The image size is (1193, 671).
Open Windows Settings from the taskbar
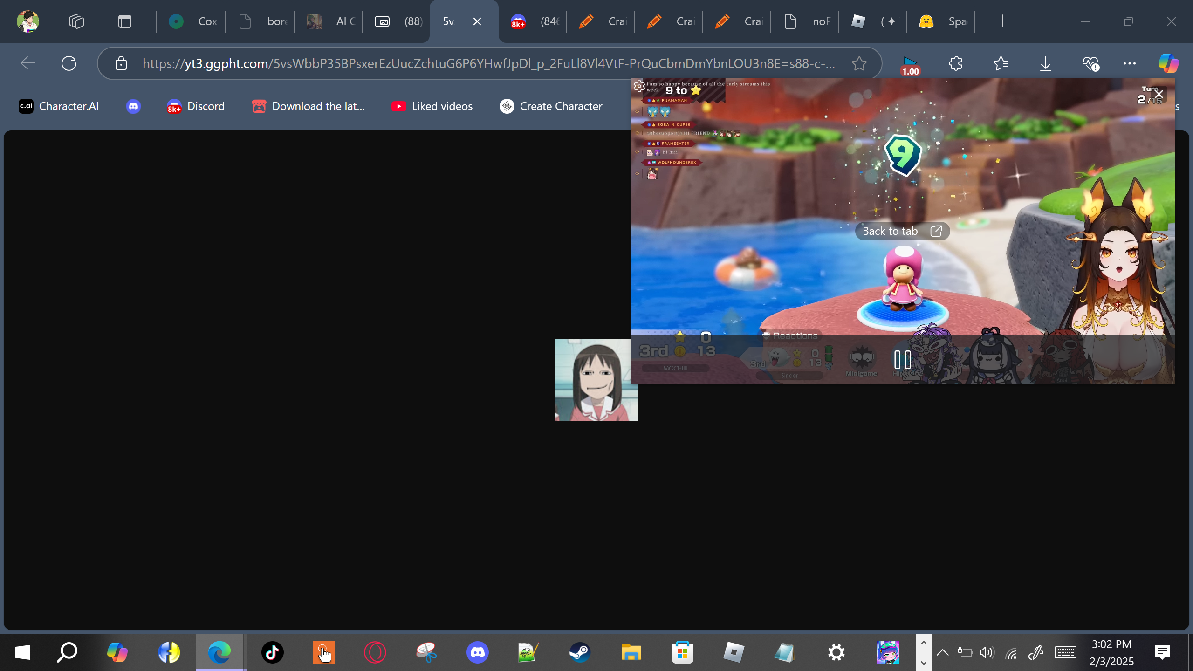click(x=836, y=652)
